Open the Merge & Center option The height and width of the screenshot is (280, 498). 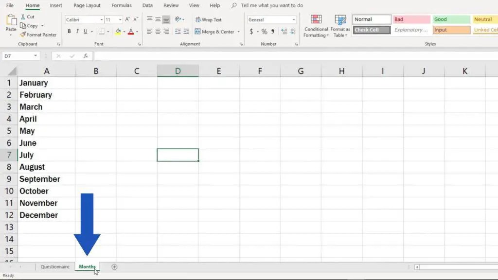pos(214,32)
